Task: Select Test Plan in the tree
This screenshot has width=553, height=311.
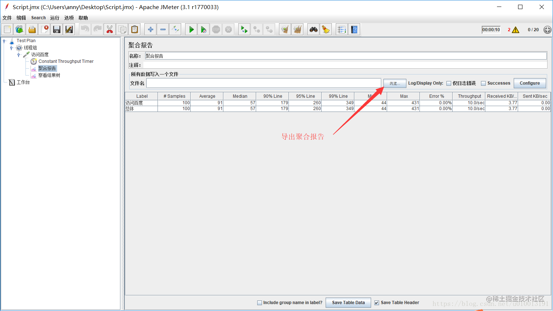Action: 26,41
